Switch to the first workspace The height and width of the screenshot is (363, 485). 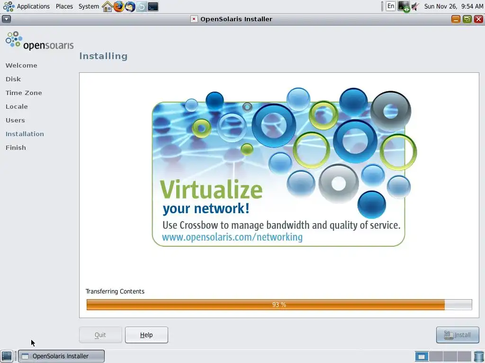(422, 356)
